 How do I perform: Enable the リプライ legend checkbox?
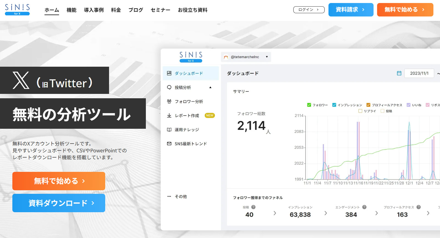coord(360,111)
